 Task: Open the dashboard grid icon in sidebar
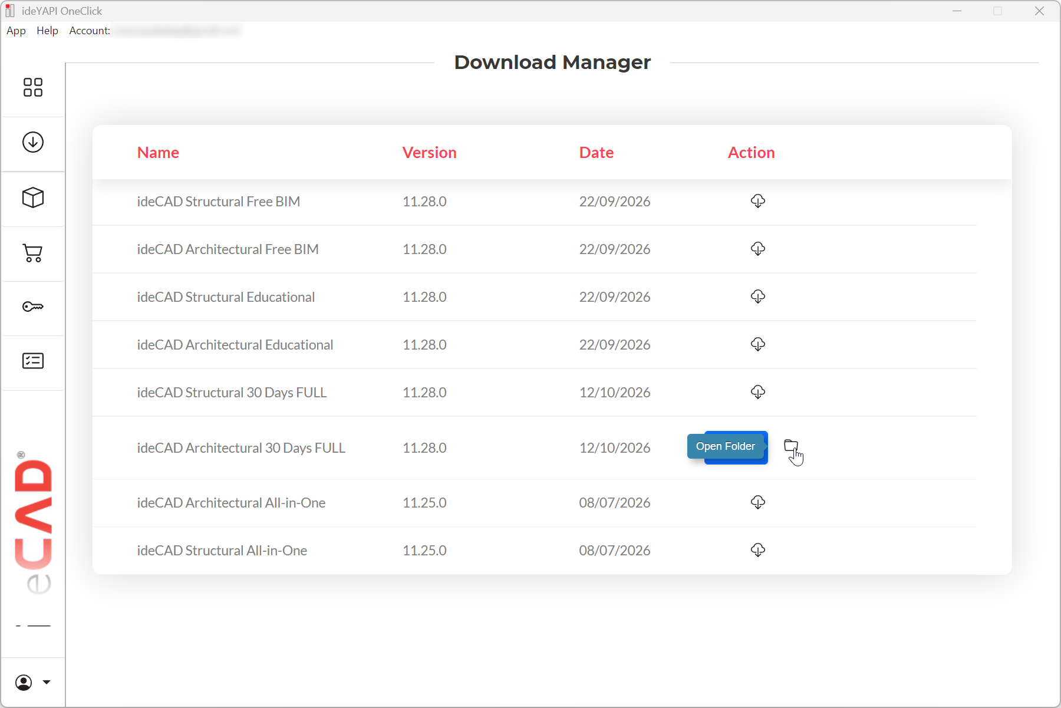point(33,87)
